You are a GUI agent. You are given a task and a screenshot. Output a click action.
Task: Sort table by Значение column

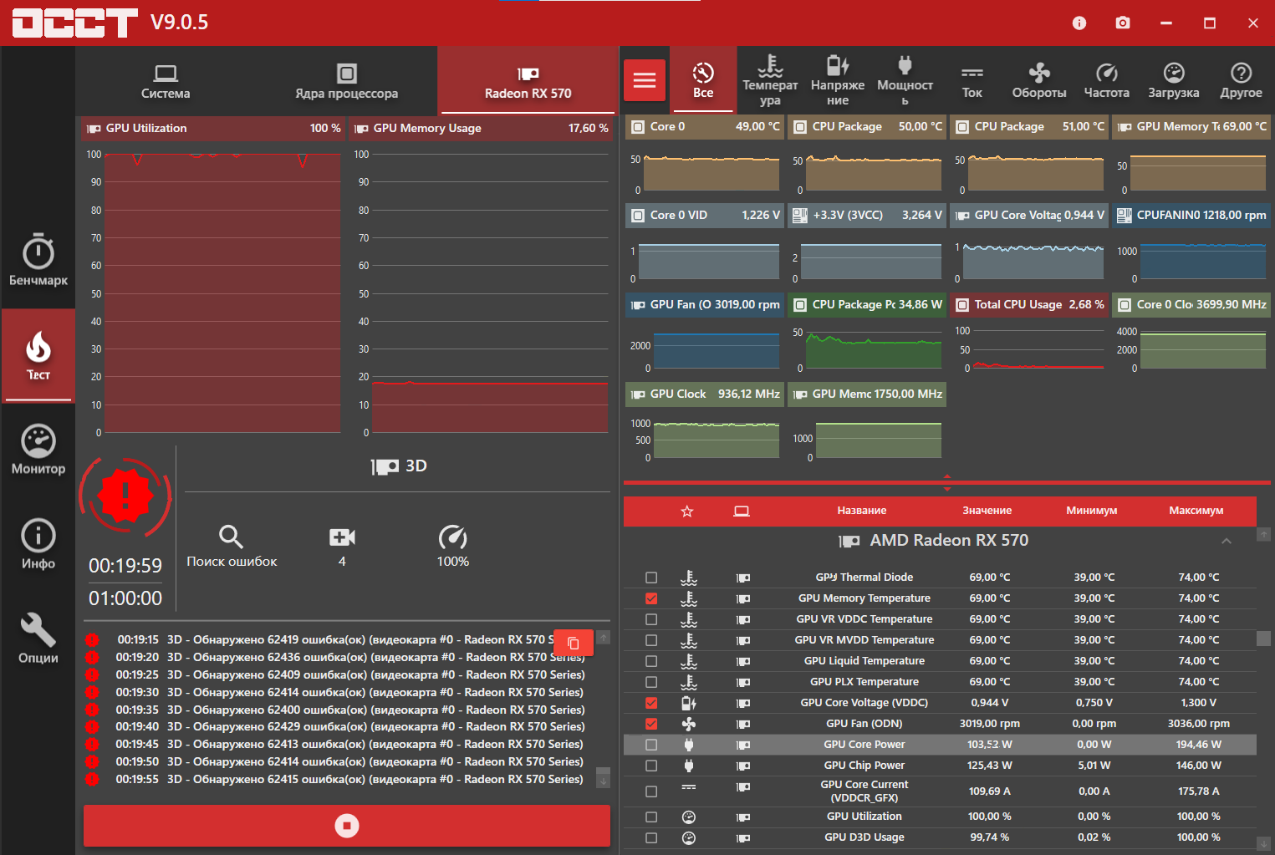point(987,511)
